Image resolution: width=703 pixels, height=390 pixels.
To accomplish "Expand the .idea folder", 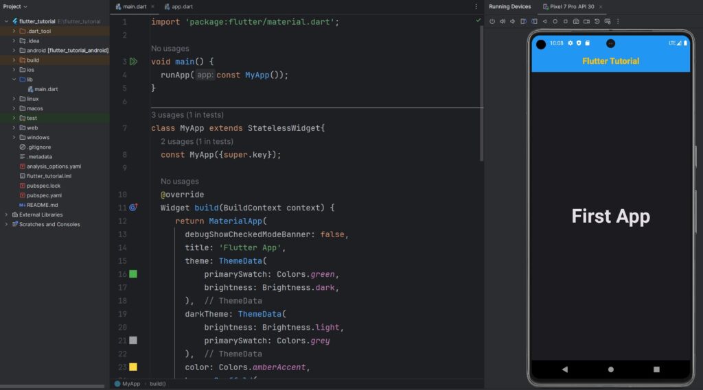I will (x=14, y=40).
